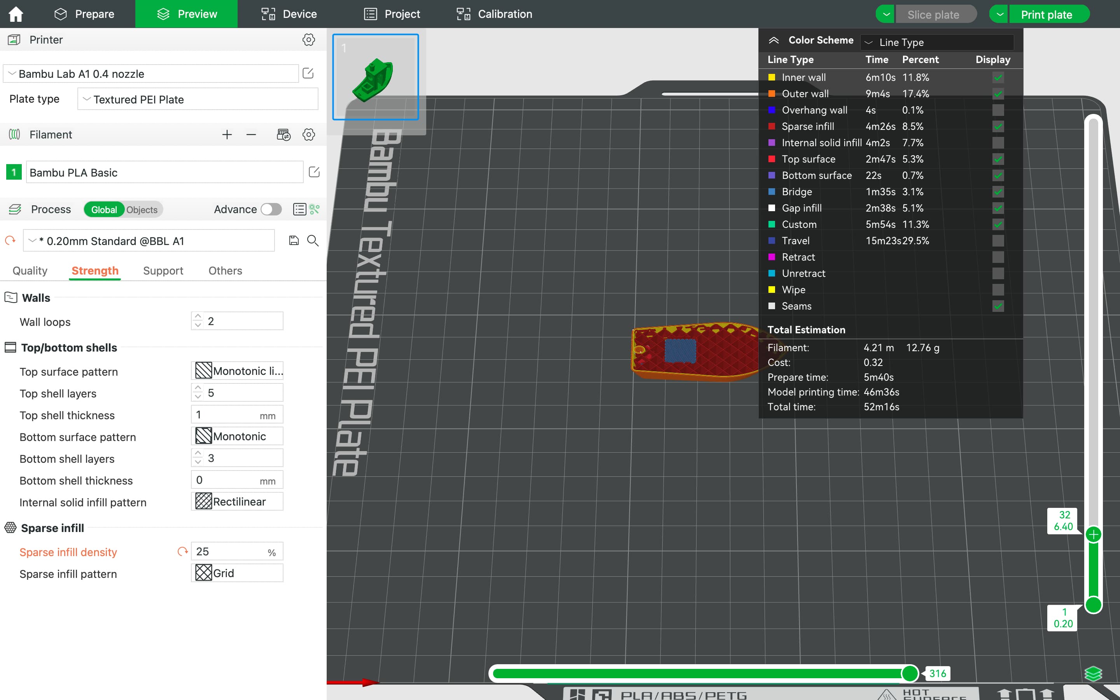Decrease Top shell layers with down arrow

198,397
